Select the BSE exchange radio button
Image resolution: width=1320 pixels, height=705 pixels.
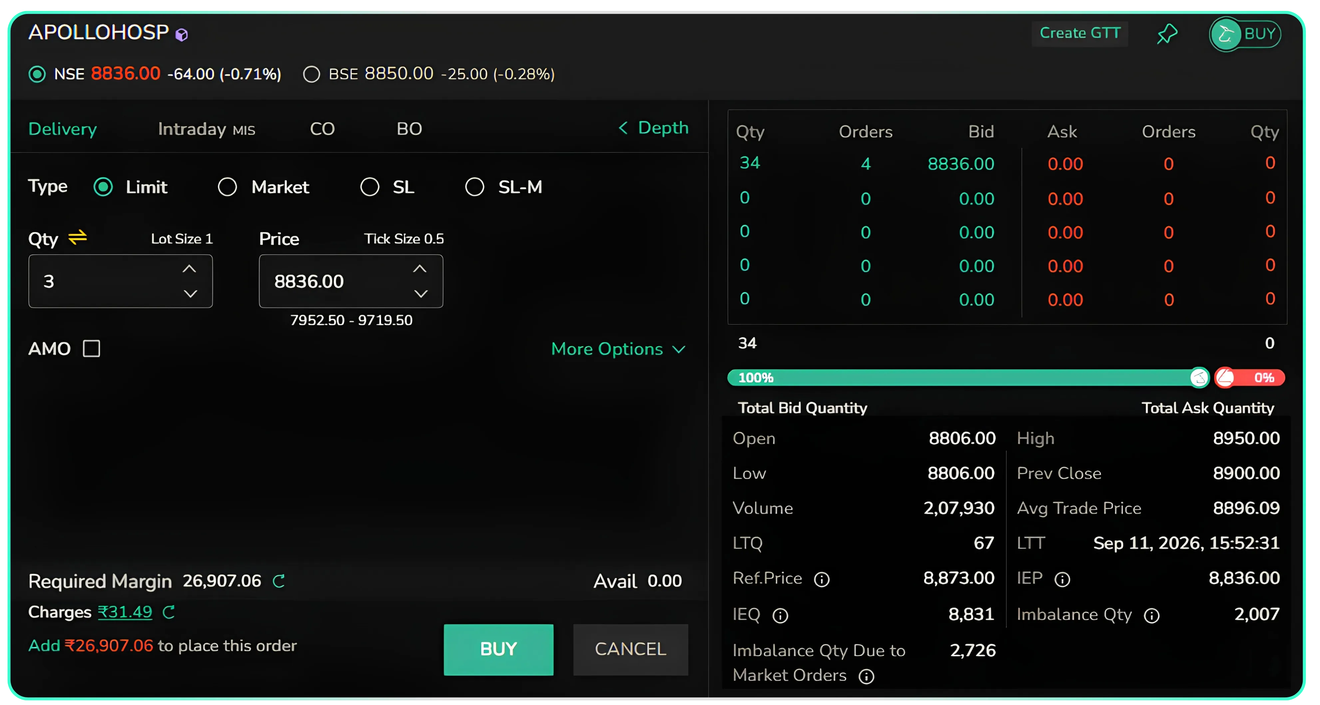point(312,74)
